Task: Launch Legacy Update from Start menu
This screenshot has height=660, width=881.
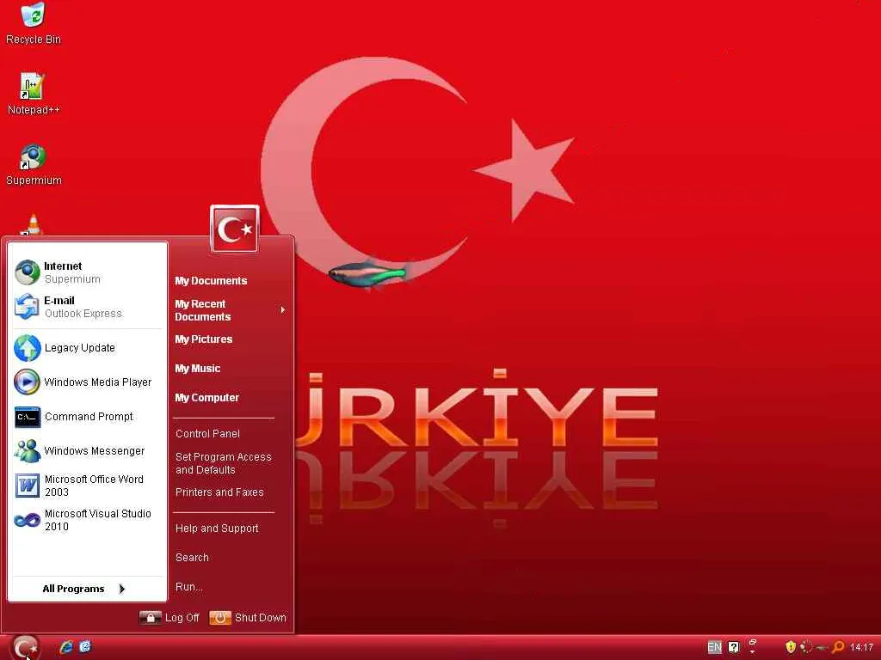Action: tap(89, 348)
